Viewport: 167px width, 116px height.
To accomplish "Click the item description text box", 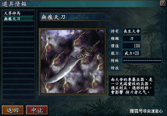I will point(131,86).
